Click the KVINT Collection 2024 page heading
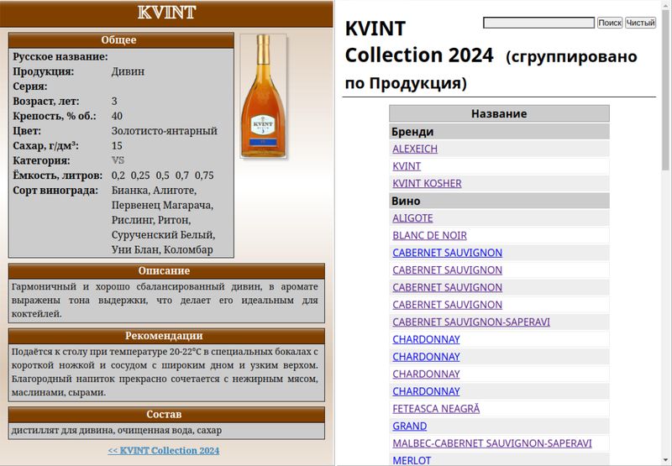The width and height of the screenshot is (672, 466). (419, 42)
